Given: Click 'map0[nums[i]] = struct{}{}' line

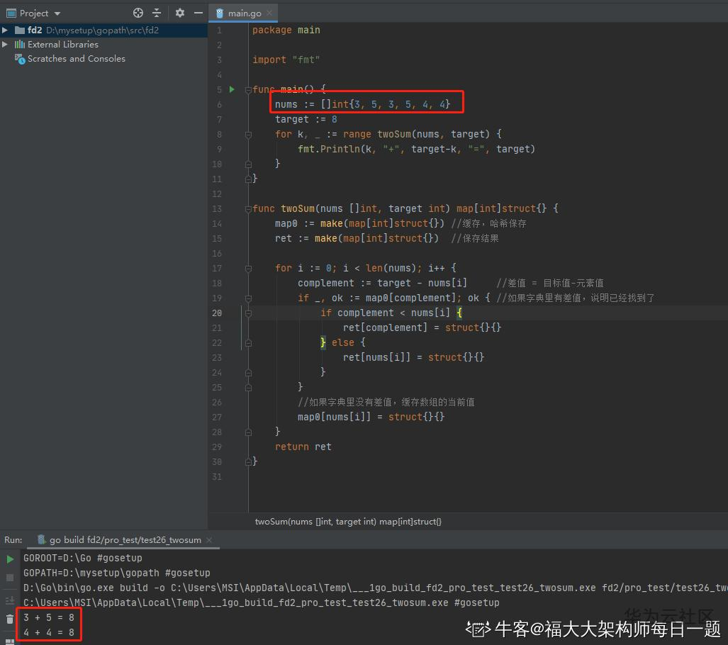Looking at the screenshot, I should pyautogui.click(x=371, y=417).
